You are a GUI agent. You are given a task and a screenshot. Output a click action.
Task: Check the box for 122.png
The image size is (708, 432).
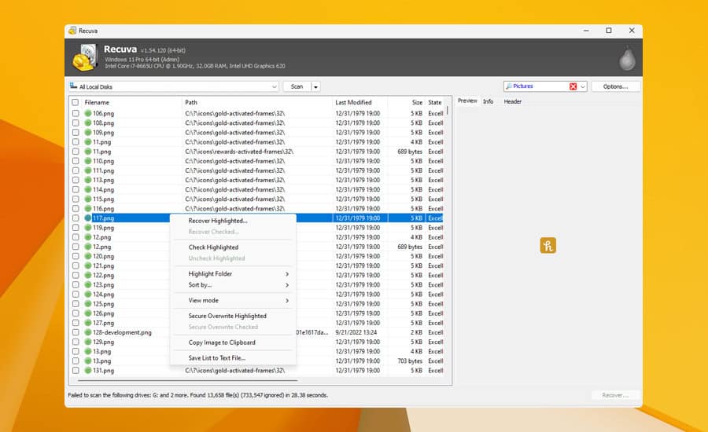click(76, 275)
